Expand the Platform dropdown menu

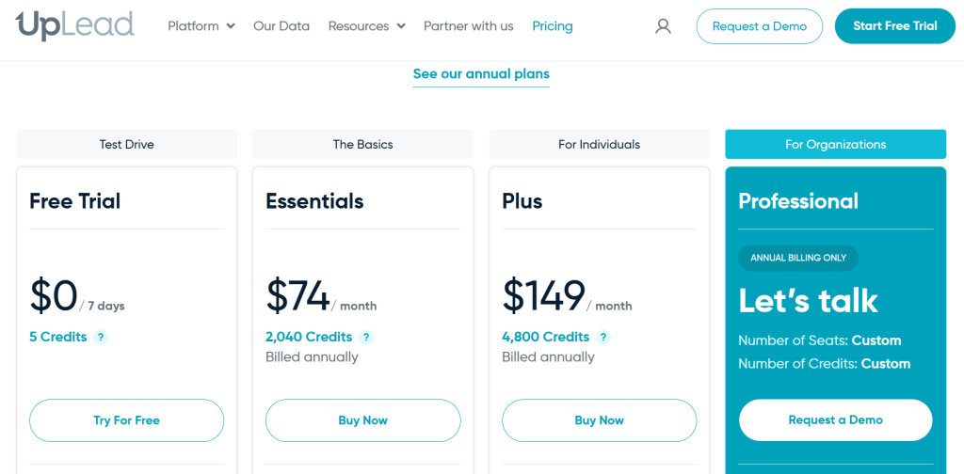[x=201, y=26]
